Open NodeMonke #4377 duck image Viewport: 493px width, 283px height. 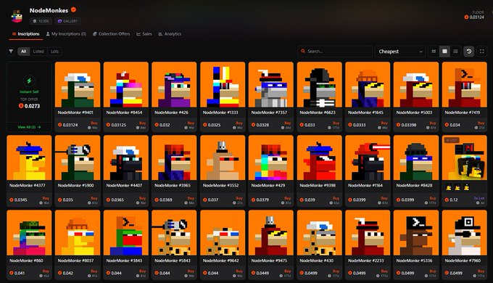(29, 157)
